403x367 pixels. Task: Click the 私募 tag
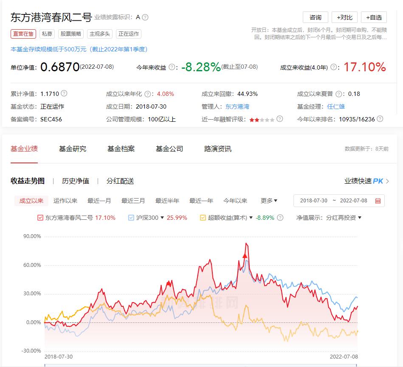(x=47, y=34)
